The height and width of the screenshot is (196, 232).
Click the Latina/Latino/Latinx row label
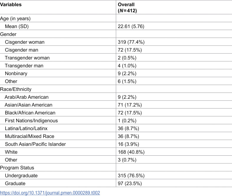26,128
